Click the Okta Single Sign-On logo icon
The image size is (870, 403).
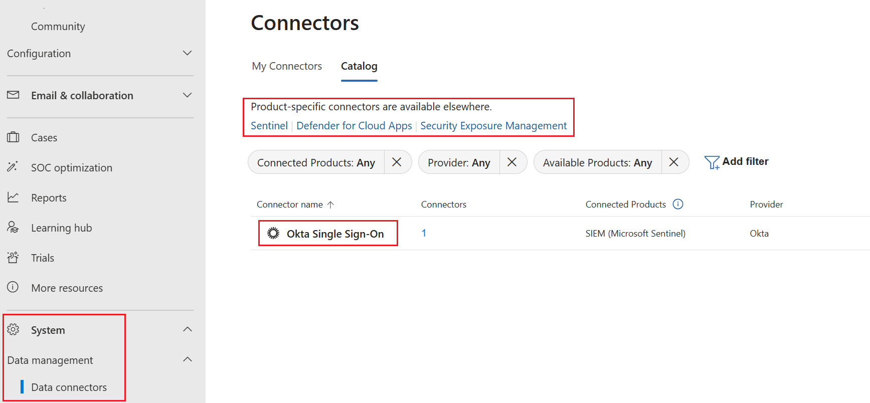273,233
